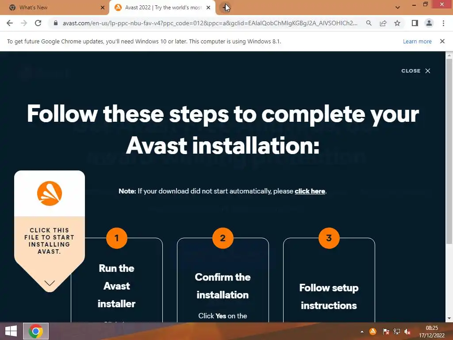The width and height of the screenshot is (453, 340).
Task: Share this page via share icon
Action: point(383,23)
